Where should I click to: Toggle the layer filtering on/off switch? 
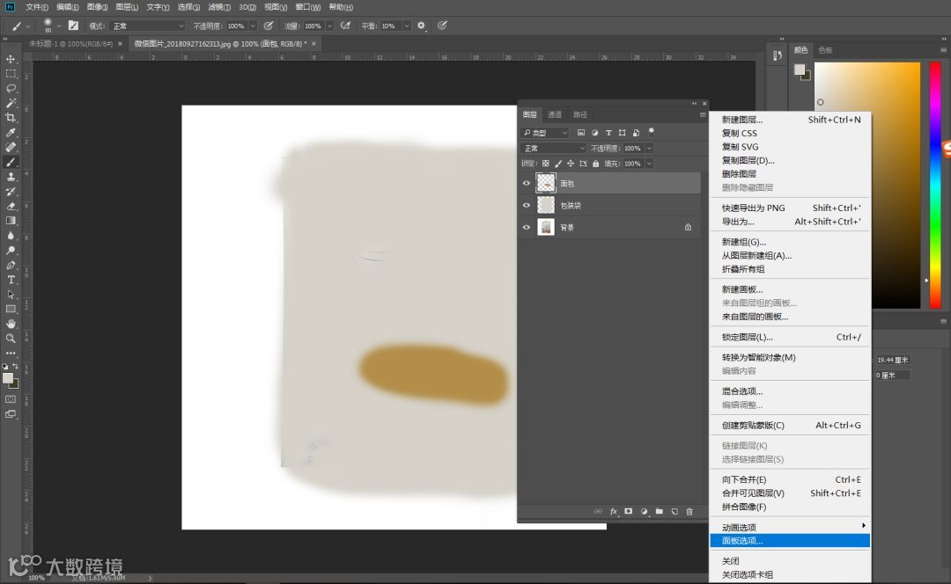click(x=652, y=131)
